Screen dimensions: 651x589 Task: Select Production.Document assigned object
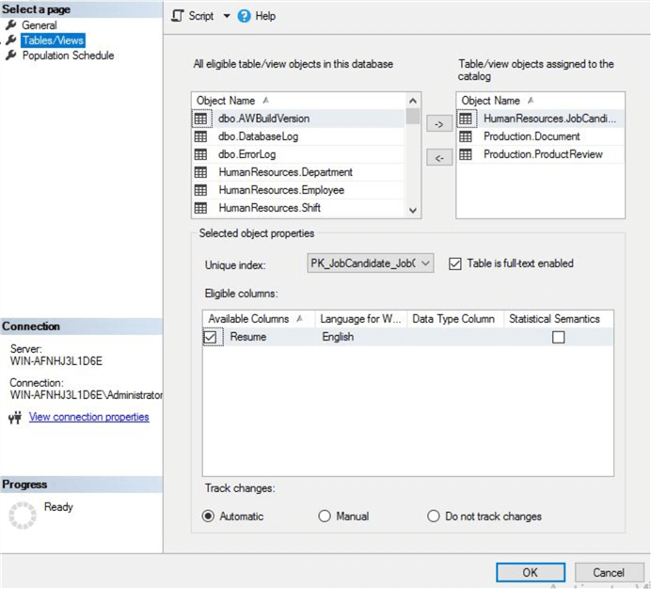point(540,136)
